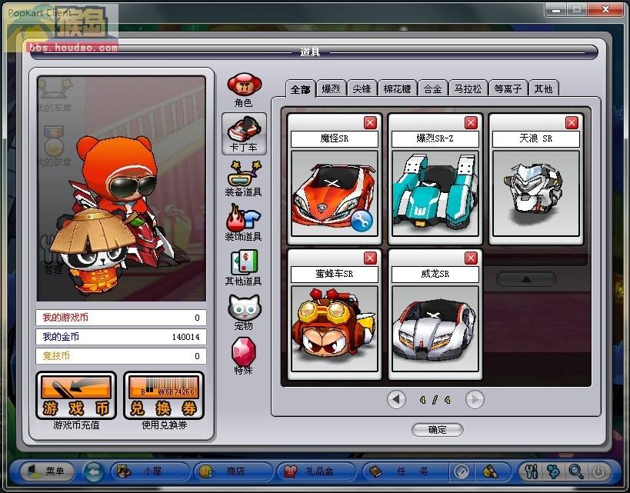Remove the 爆烈SR-Z kart with its red X
This screenshot has width=630, height=493.
[x=471, y=122]
